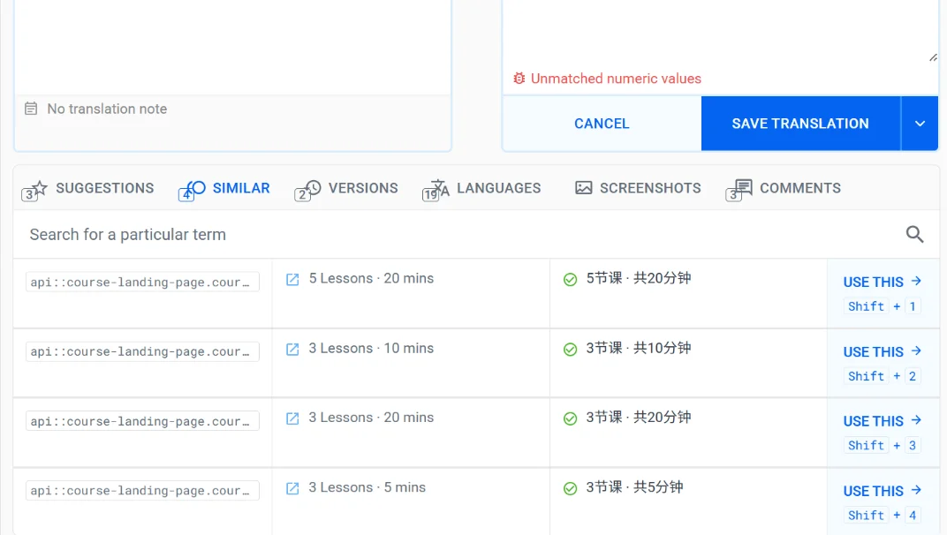947x535 pixels.
Task: Click the Unmatched numeric values warning icon
Action: [x=519, y=79]
